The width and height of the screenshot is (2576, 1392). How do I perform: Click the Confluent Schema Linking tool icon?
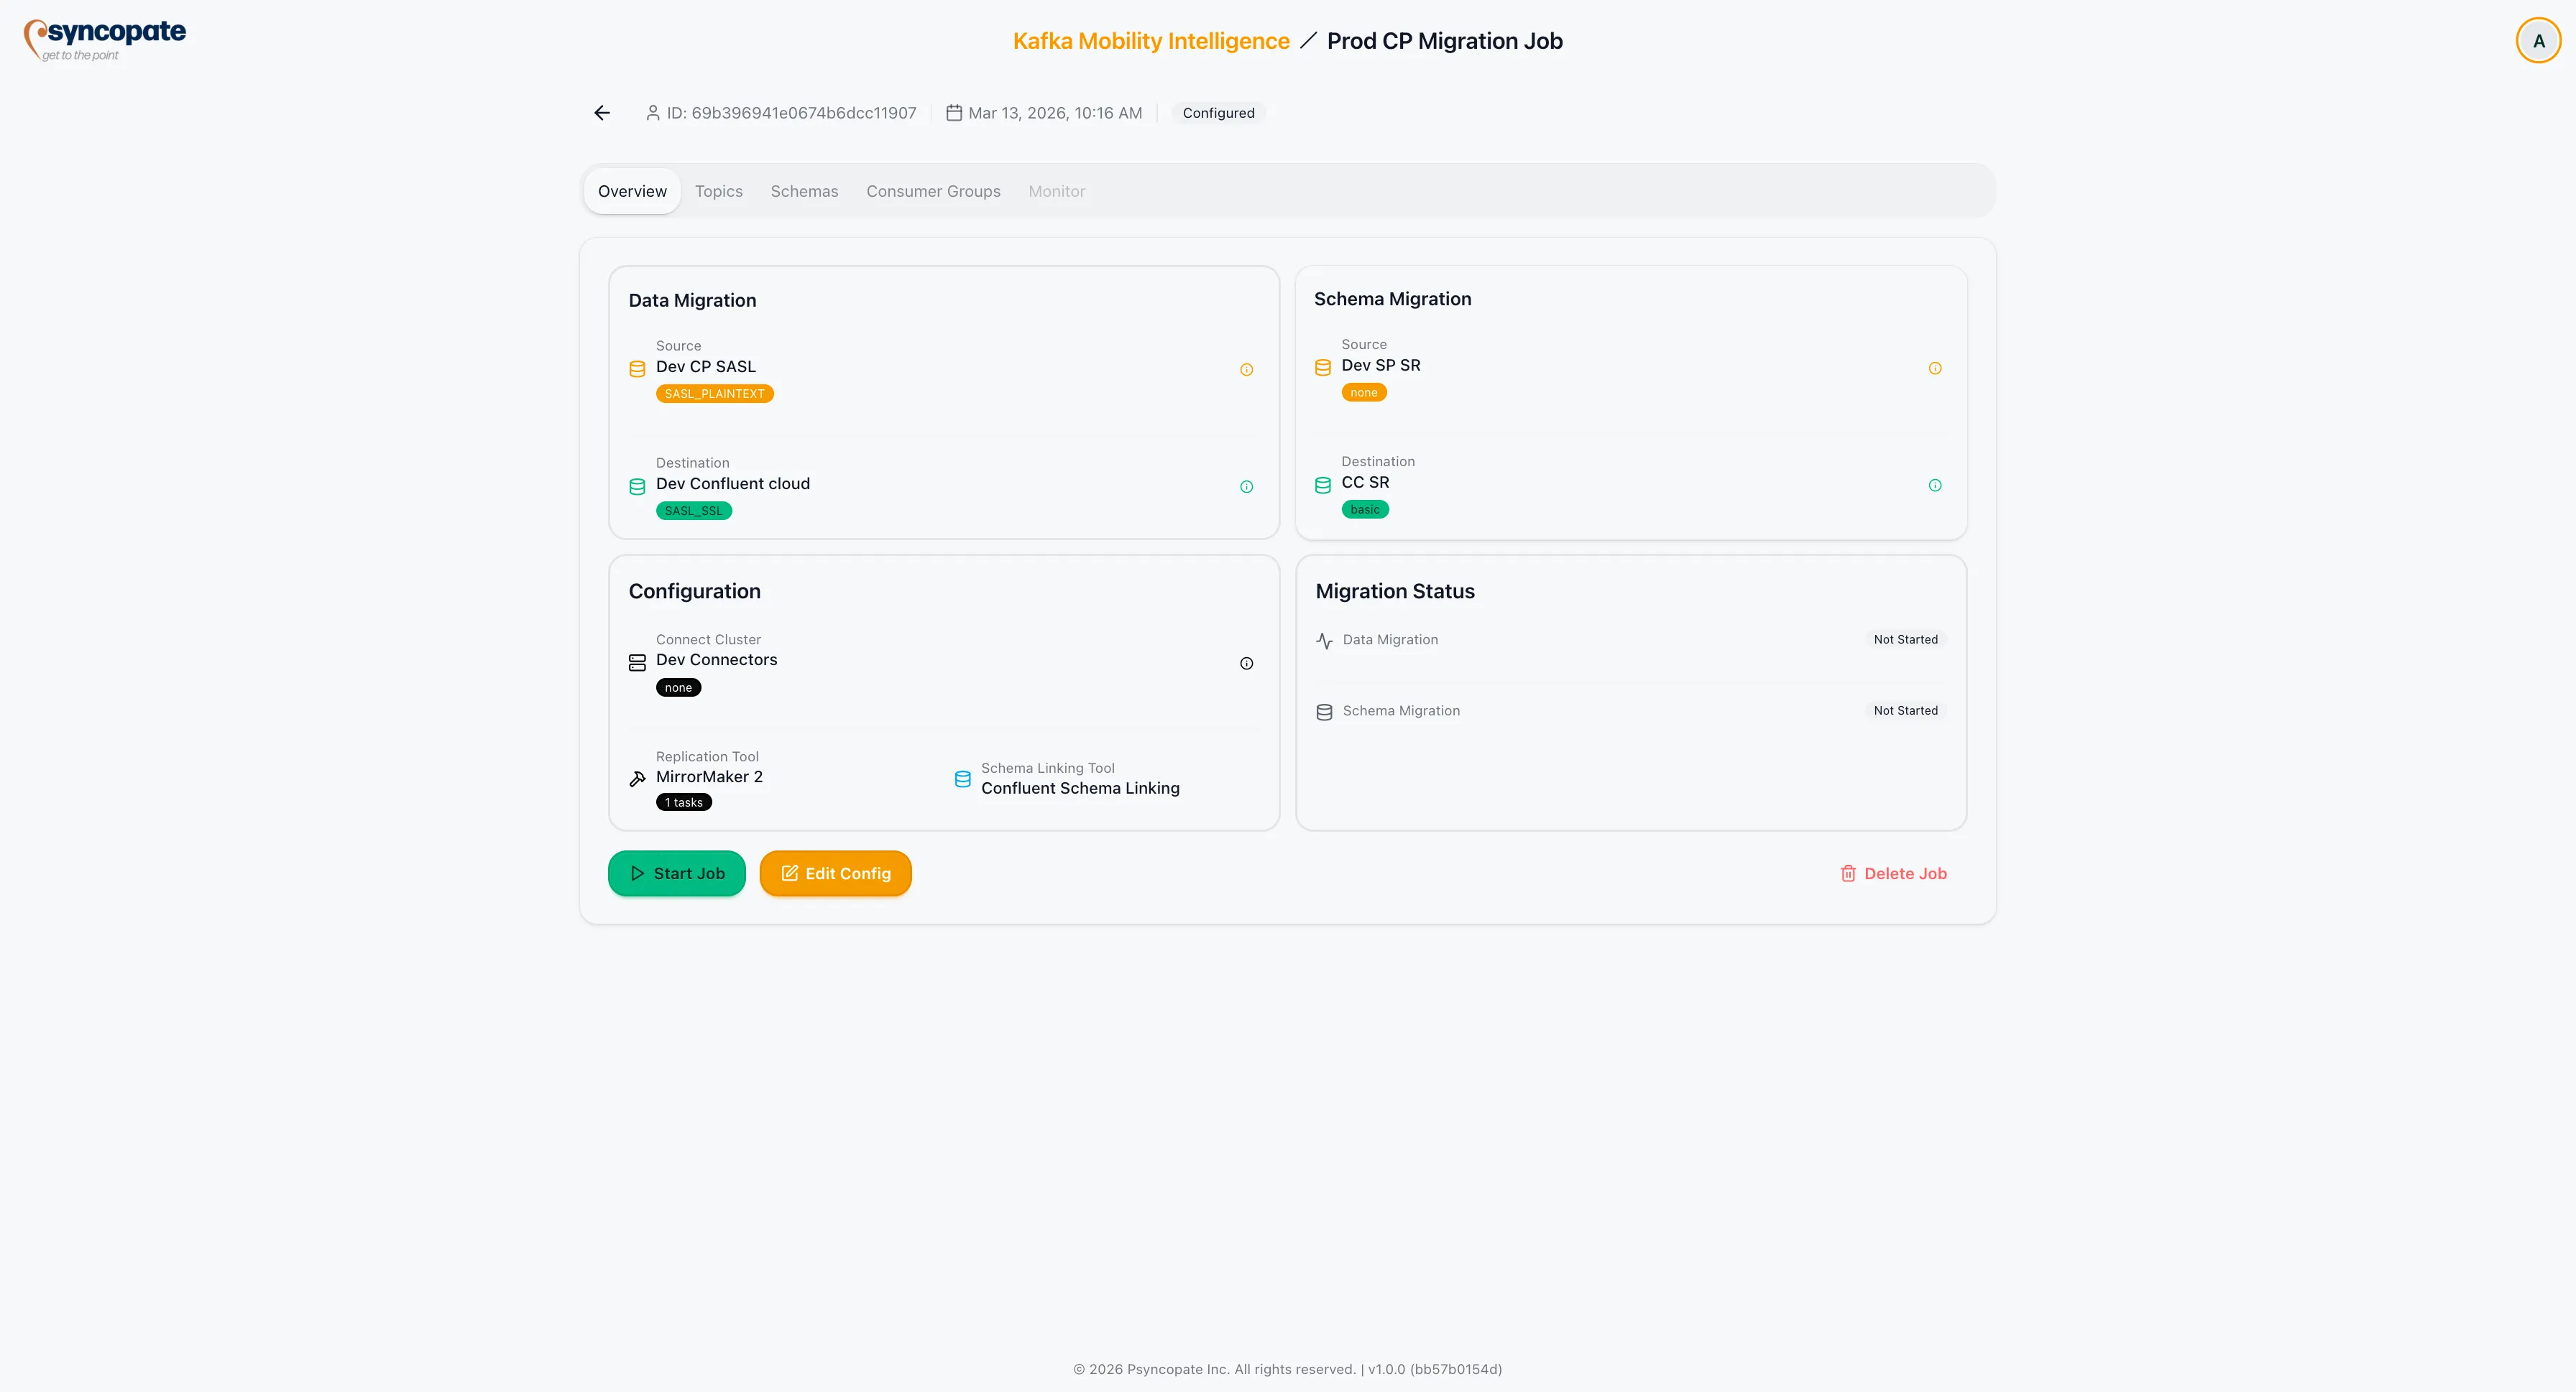[963, 779]
